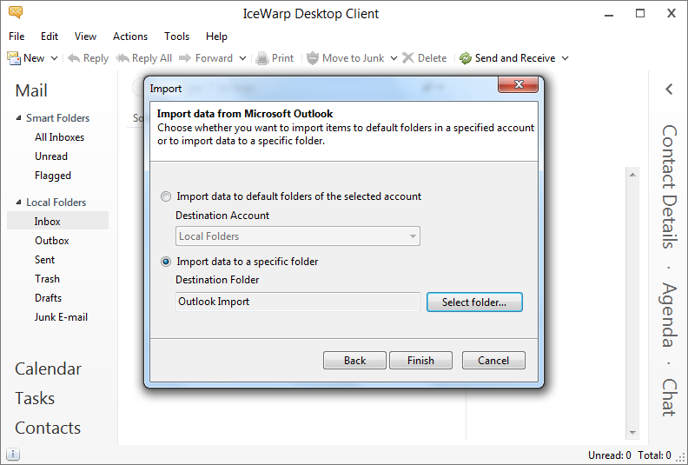Click the Cancel button
The width and height of the screenshot is (688, 465).
click(493, 361)
